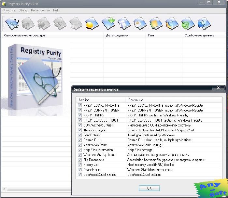Screen dimensions: 228x198
Task: Uncheck the HKEY_CURRENT_USER section checkbox
Action: coord(80,110)
